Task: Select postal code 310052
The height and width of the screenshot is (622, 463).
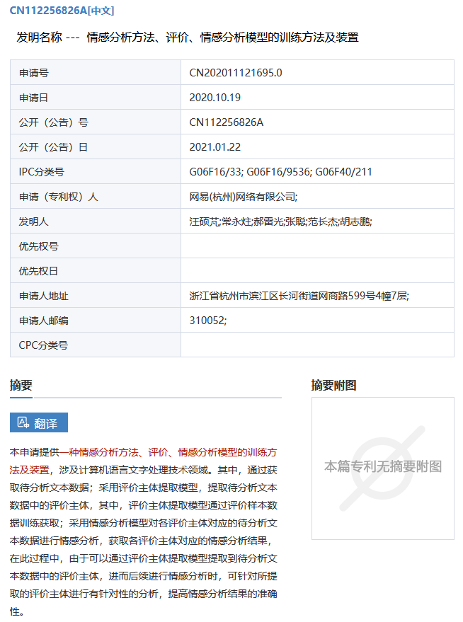Action: (208, 321)
